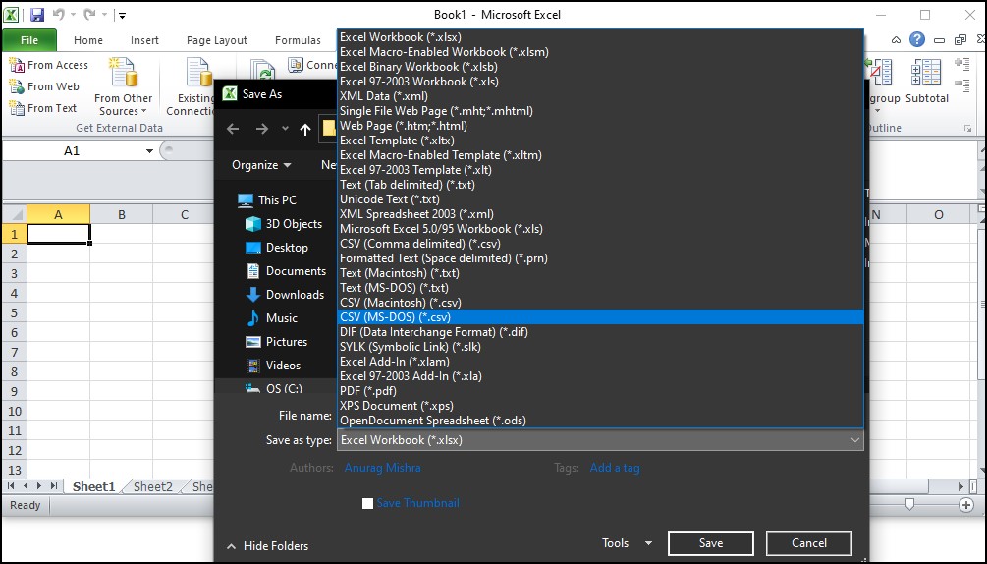The height and width of the screenshot is (564, 987).
Task: Choose XPS Document (*.xps) type
Action: (x=600, y=406)
